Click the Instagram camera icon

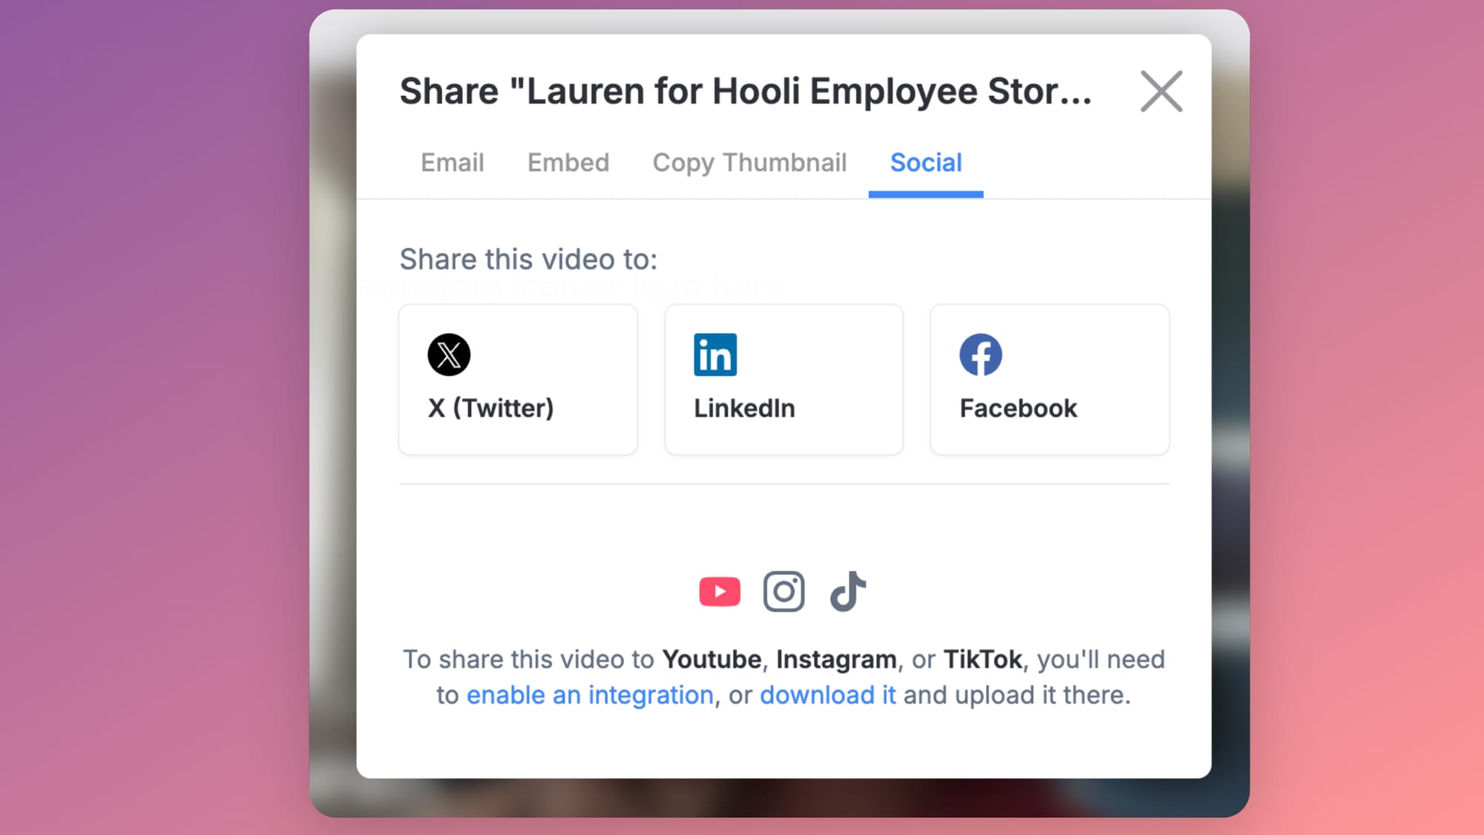point(784,591)
